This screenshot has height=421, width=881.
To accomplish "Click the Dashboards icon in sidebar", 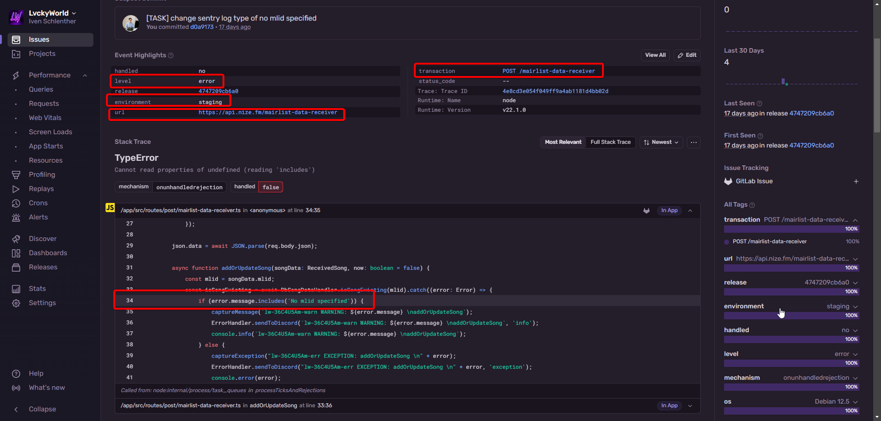I will pos(16,253).
